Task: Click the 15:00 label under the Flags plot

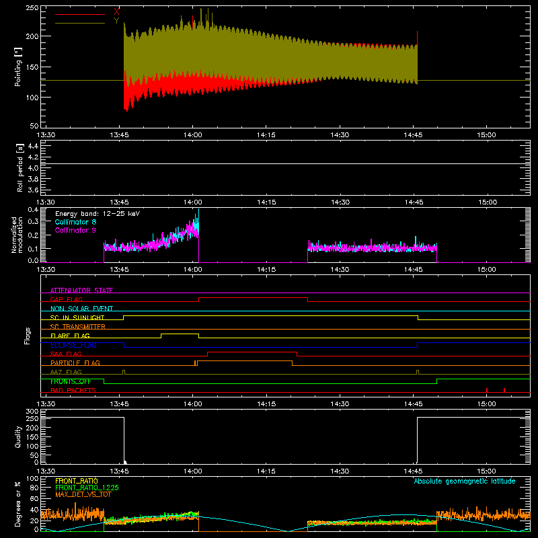Action: 486,404
